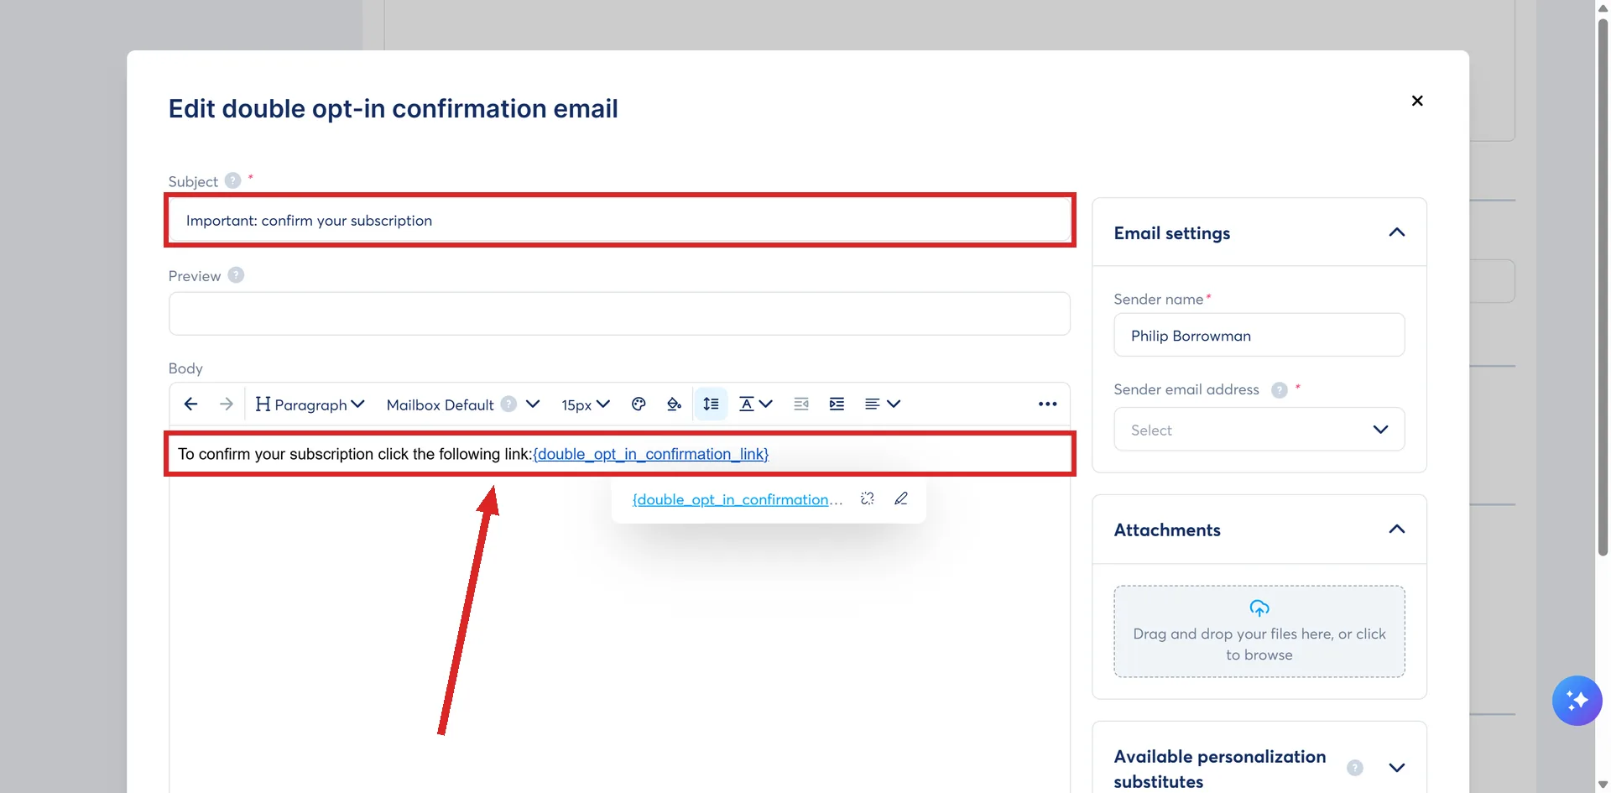
Task: Open the font formatting A dropdown
Action: click(x=755, y=404)
